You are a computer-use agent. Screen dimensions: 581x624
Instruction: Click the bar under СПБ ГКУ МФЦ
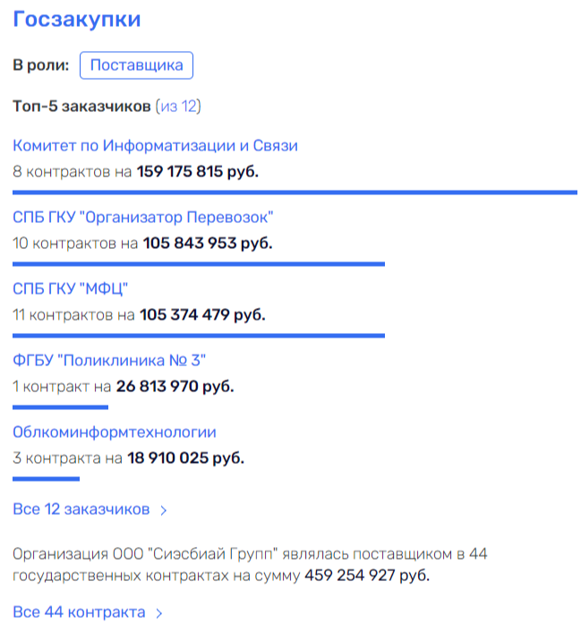(x=199, y=335)
